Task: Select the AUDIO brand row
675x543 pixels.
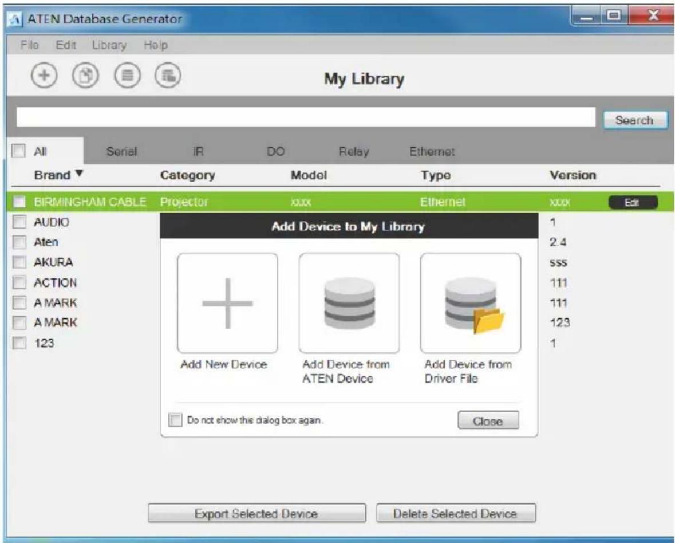Action: 51,222
